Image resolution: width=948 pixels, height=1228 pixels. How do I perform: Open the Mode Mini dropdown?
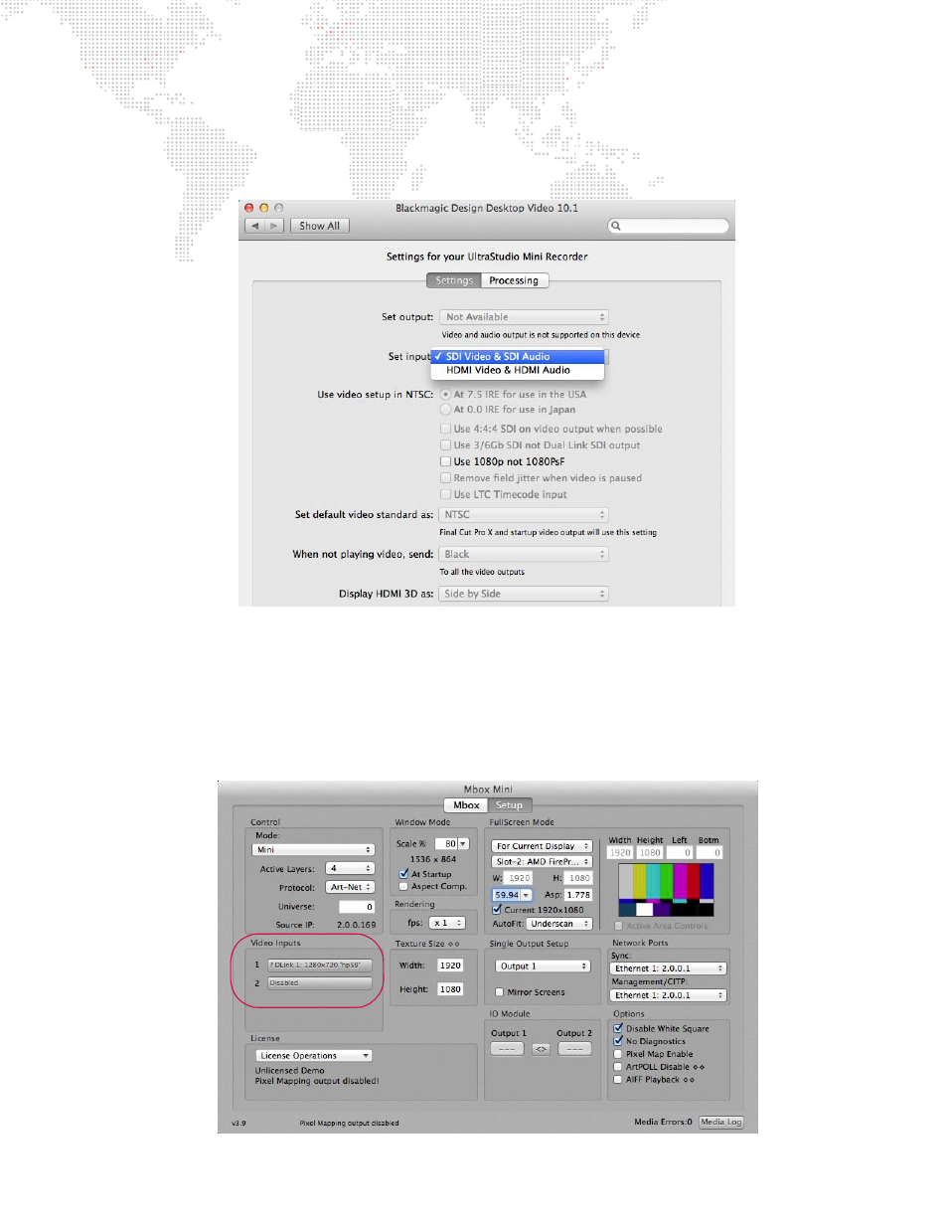click(314, 850)
